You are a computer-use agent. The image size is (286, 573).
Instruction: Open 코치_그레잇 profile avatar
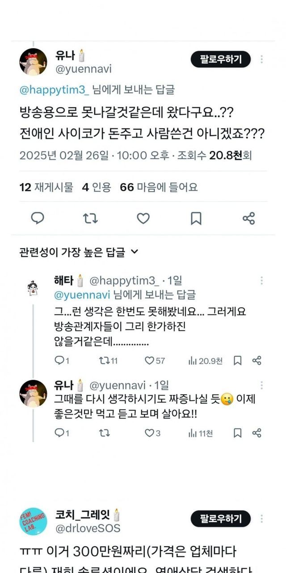33,522
